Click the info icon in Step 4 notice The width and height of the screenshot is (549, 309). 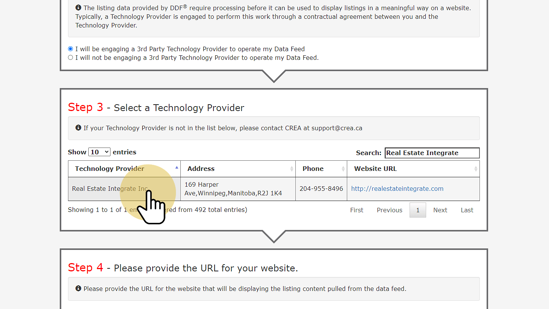78,288
